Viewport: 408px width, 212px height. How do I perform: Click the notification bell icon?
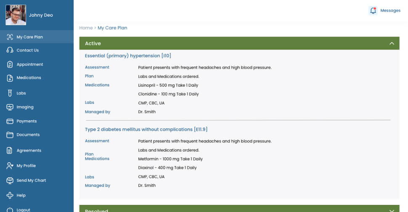point(373,10)
